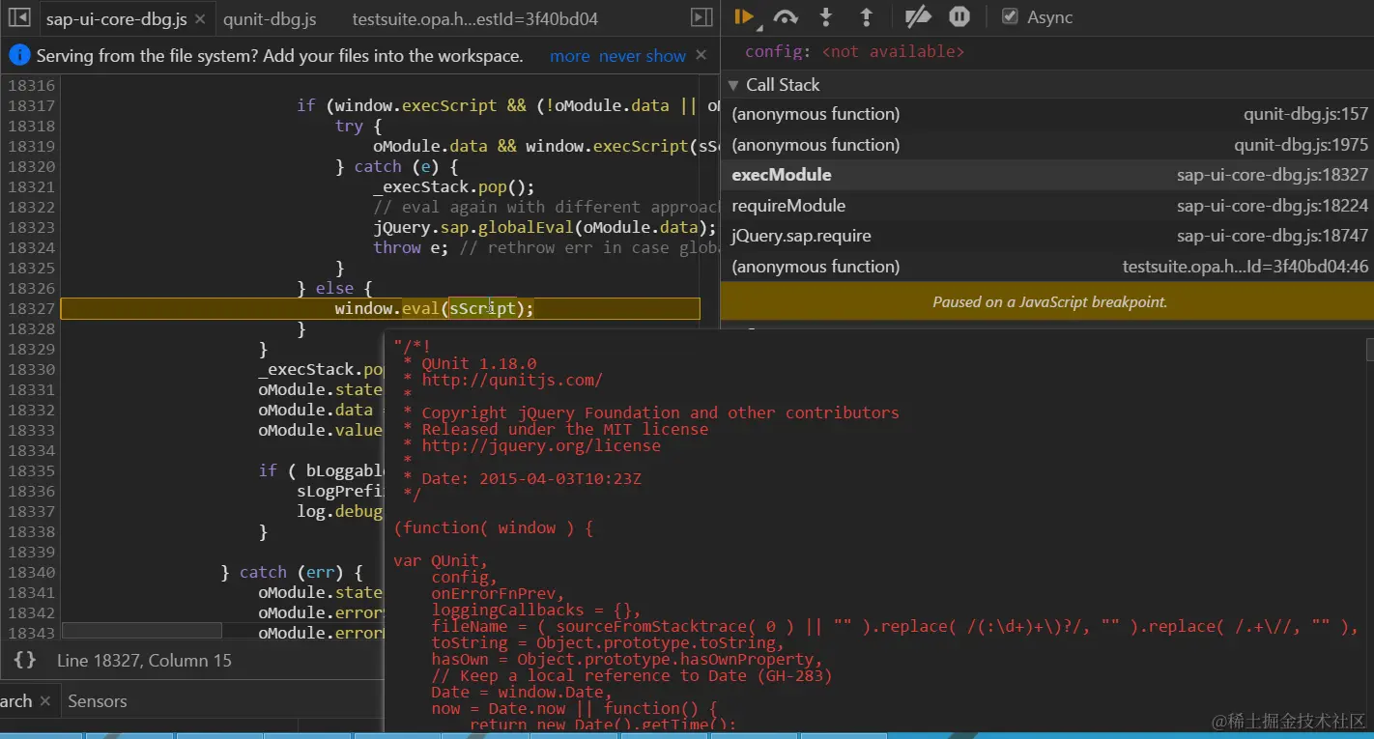Step into the next function call
The height and width of the screenshot is (739, 1374).
coord(826,16)
